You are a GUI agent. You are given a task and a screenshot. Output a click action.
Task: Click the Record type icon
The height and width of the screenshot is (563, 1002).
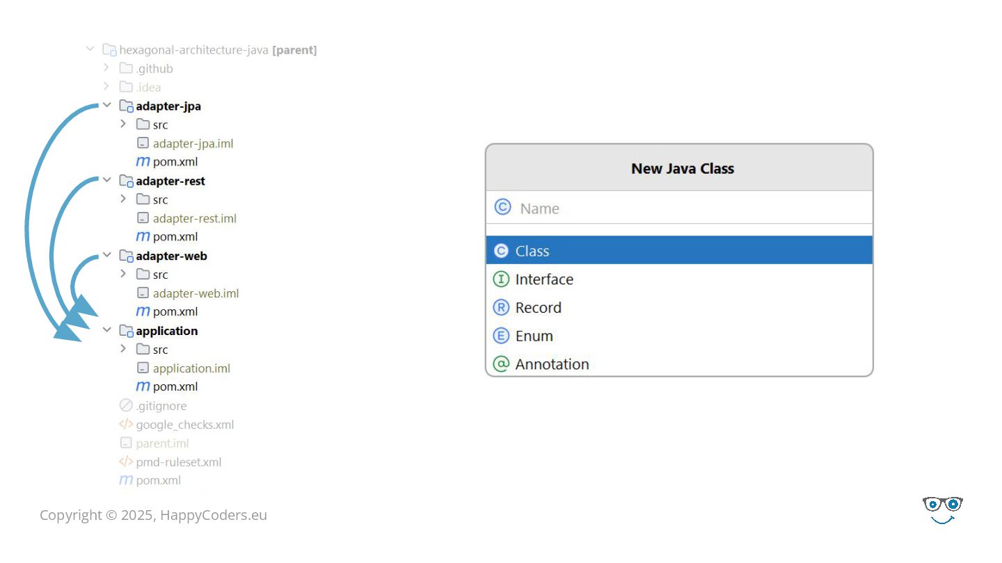501,308
